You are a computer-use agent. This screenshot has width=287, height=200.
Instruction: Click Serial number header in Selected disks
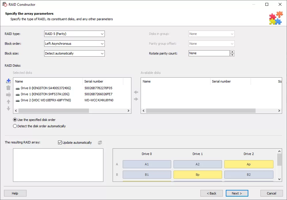click(x=94, y=81)
